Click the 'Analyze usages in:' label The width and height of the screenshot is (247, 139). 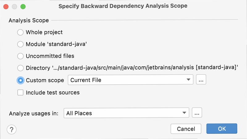click(x=34, y=113)
